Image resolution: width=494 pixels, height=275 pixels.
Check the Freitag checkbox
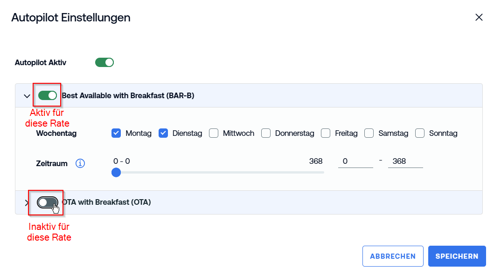coord(326,133)
